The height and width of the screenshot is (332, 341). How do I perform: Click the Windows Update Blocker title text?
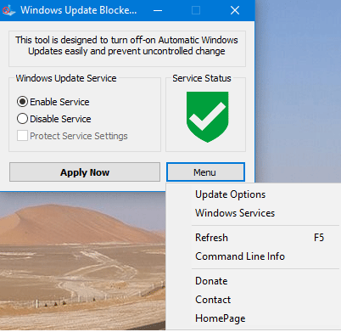(79, 10)
